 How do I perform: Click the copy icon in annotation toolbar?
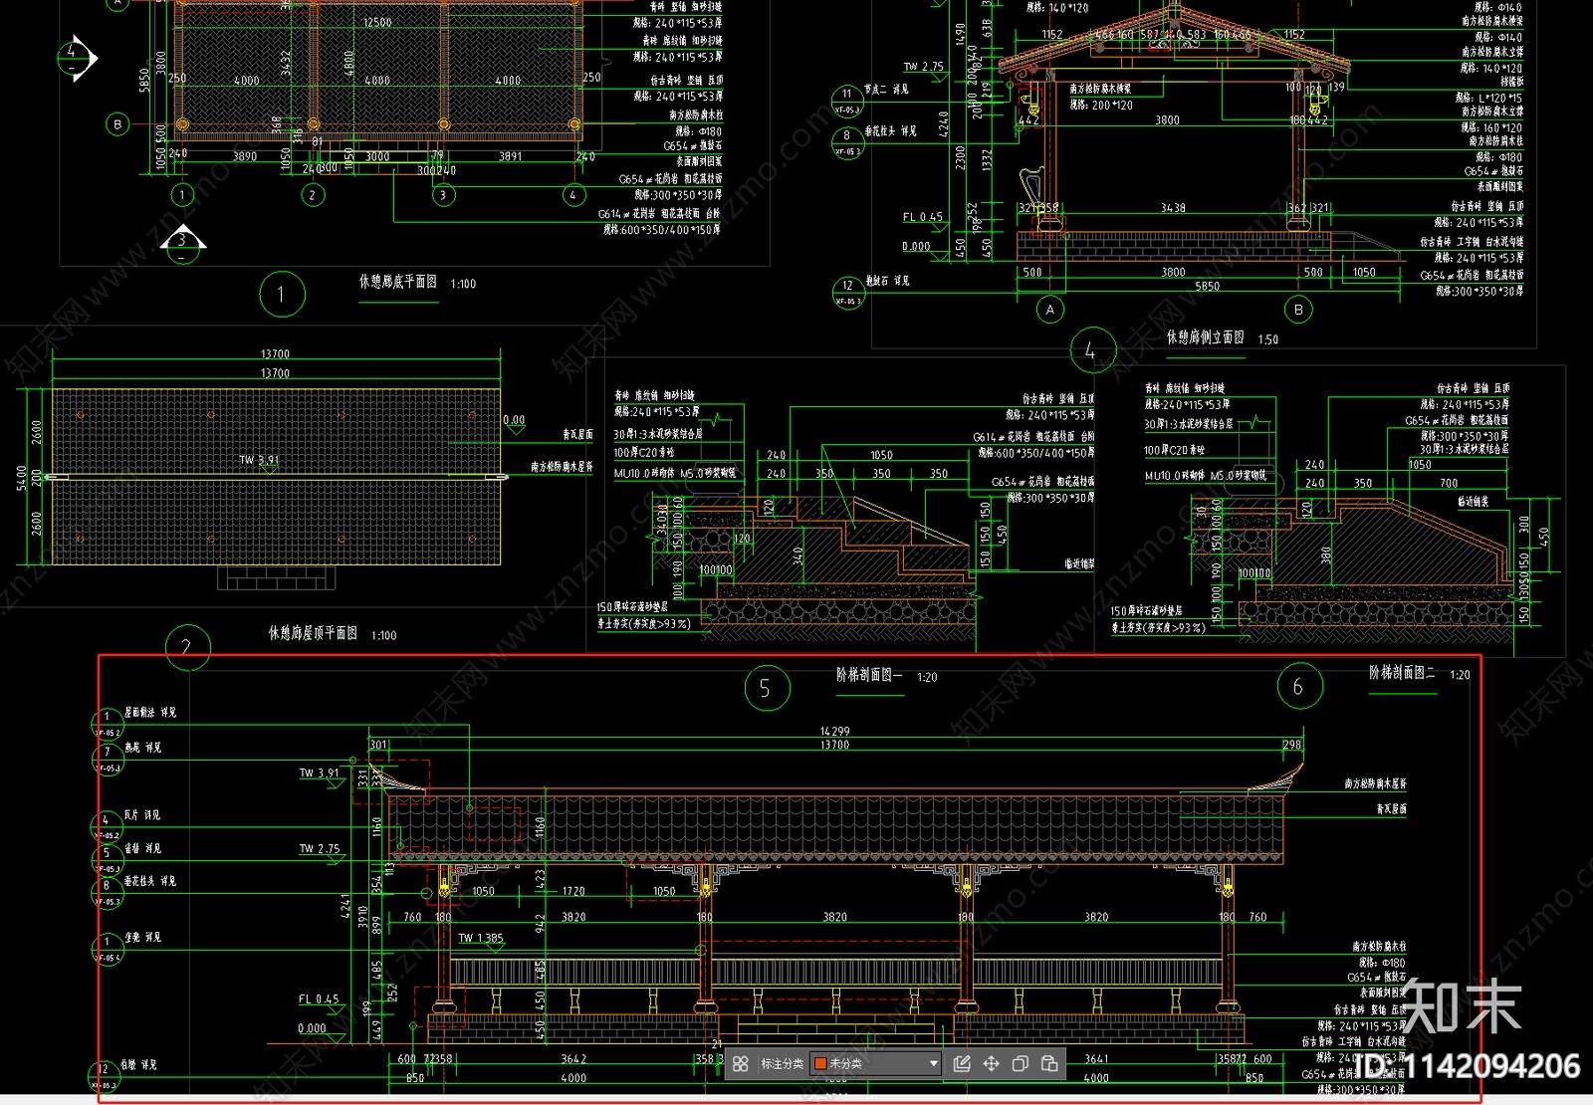tap(1020, 1064)
